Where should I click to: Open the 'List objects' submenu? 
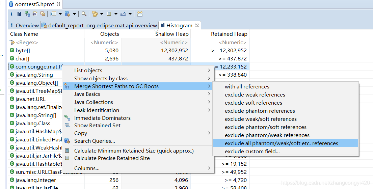[x=88, y=71]
